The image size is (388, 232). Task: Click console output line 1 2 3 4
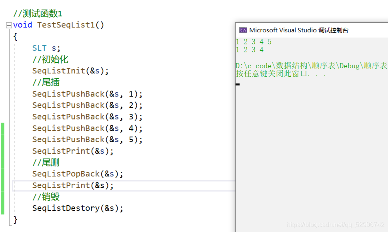click(x=250, y=50)
